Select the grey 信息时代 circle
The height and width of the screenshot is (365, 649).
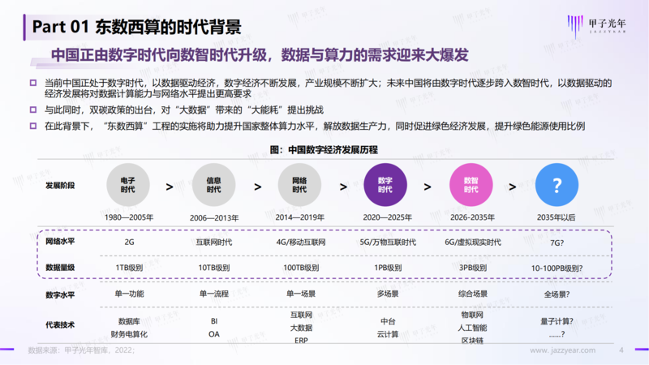tap(214, 186)
